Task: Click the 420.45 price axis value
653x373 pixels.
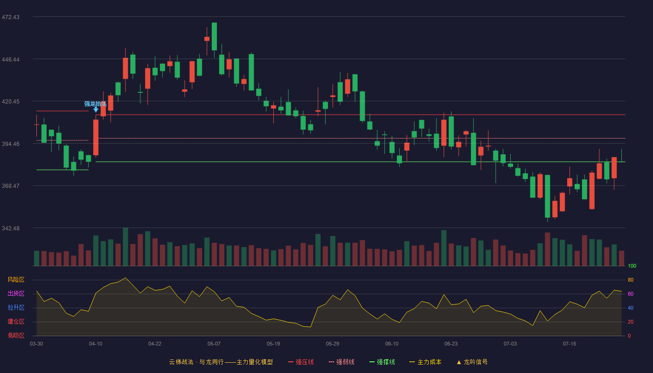Action: (11, 102)
